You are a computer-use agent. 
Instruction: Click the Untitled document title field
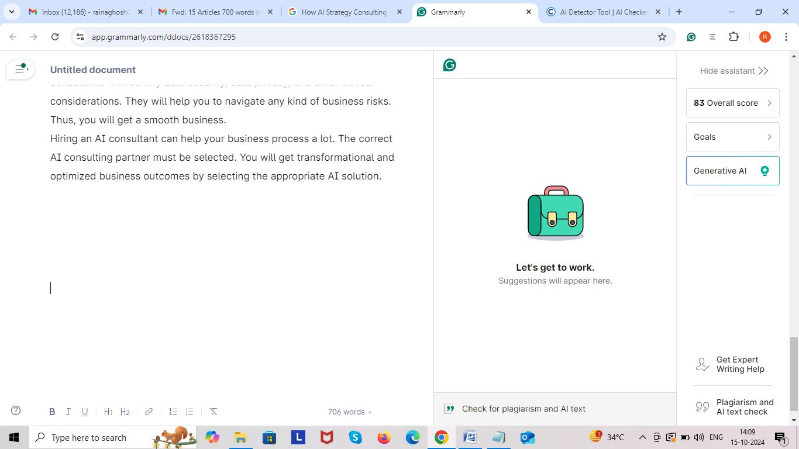tap(93, 70)
